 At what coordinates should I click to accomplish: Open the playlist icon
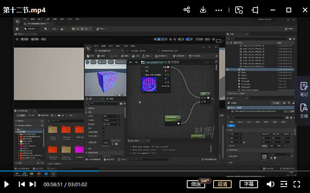pyautogui.click(x=284, y=184)
